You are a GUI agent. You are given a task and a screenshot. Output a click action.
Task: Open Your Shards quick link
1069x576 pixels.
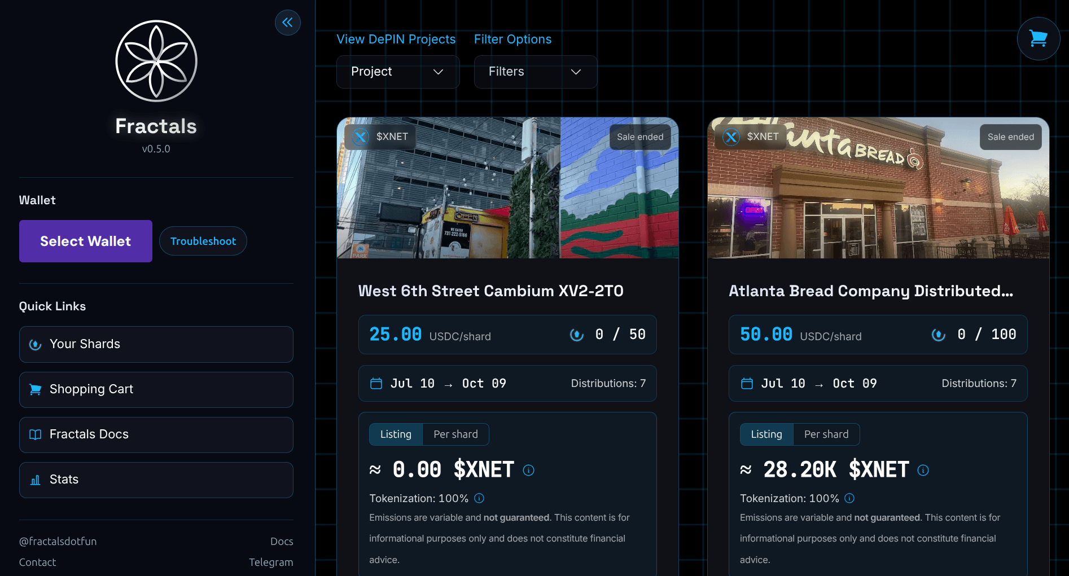156,344
